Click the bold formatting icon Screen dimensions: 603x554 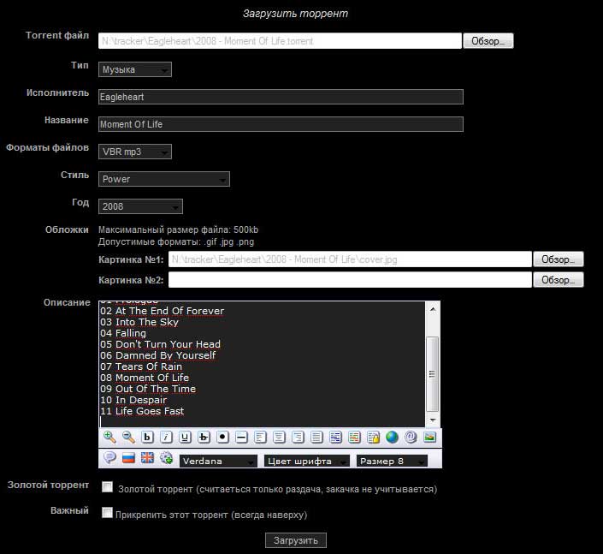tap(147, 438)
